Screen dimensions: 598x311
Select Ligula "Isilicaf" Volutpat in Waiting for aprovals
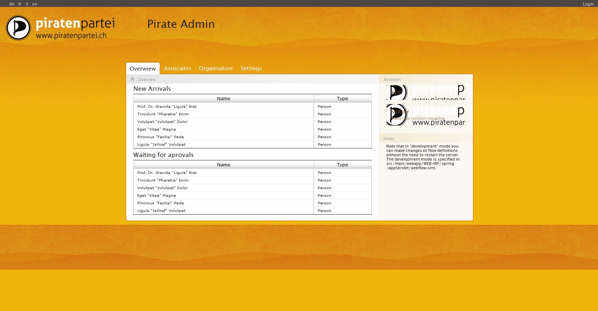pos(161,211)
